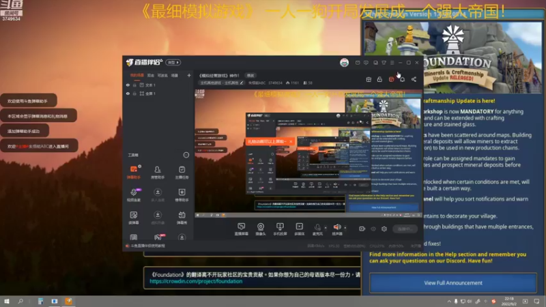The width and height of the screenshot is (546, 307).
Task: Open the streaming companion tutorial link at bottom
Action: tap(145, 246)
